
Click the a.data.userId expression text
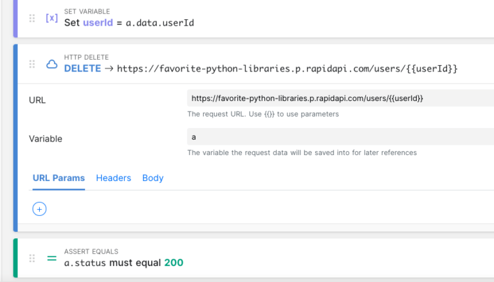pyautogui.click(x=160, y=23)
